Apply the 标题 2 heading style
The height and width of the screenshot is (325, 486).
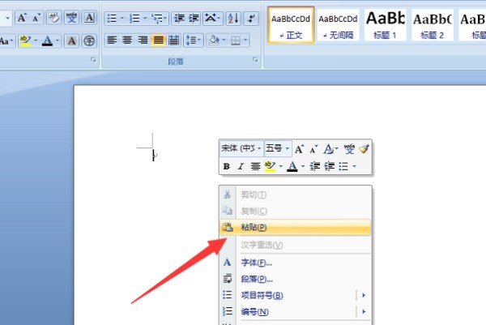click(433, 25)
